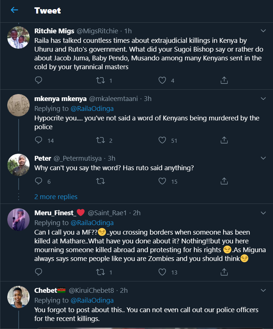
Task: Share Peter's tweet
Action: pyautogui.click(x=224, y=181)
